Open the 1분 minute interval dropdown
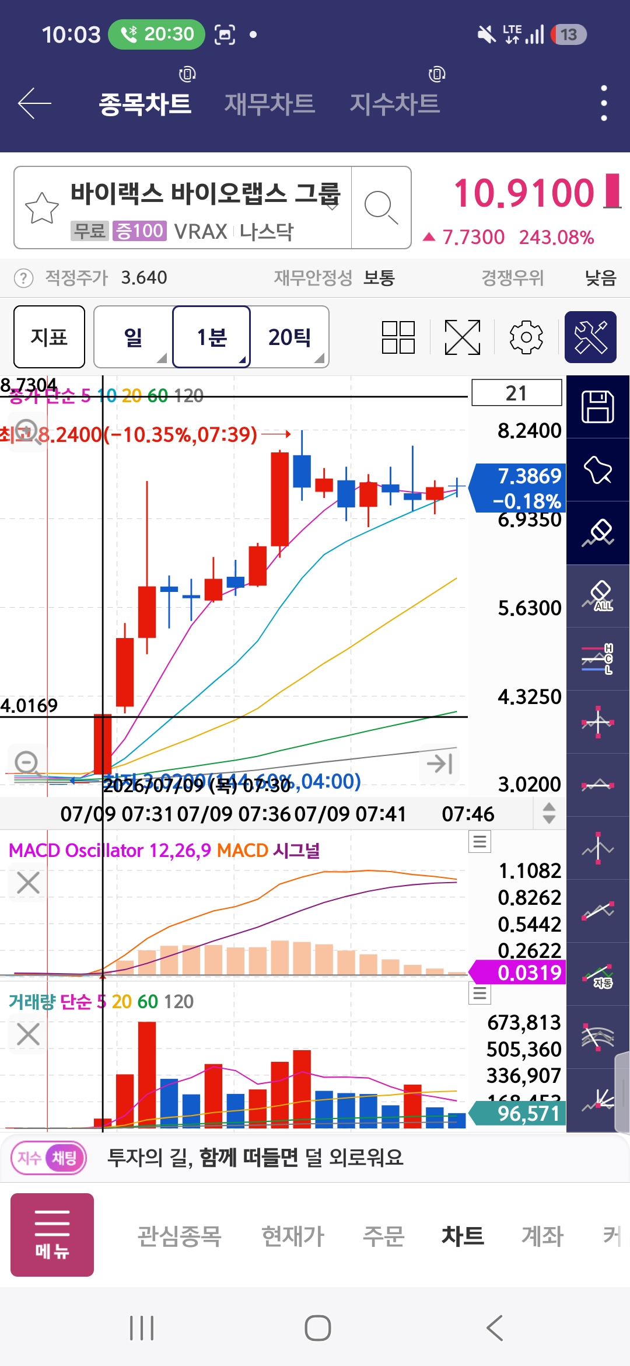The width and height of the screenshot is (630, 1366). click(212, 337)
